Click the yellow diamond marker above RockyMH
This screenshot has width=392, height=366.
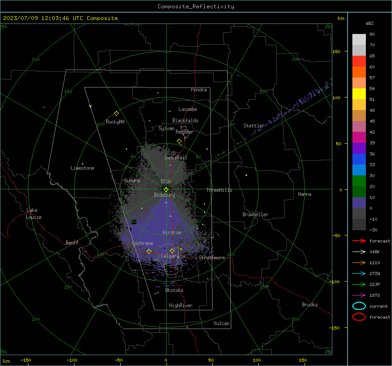[x=116, y=114]
